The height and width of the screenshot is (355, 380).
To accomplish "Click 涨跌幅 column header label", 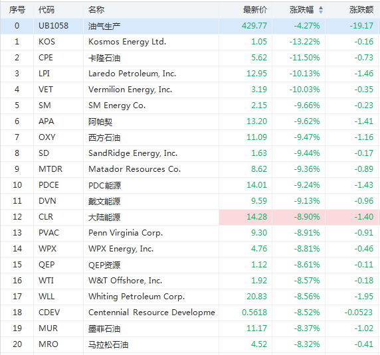I will click(x=302, y=10).
